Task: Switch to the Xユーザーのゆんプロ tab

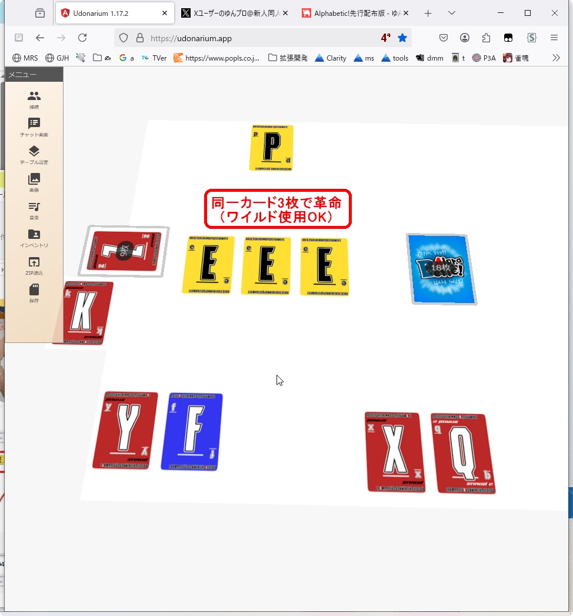Action: click(230, 14)
